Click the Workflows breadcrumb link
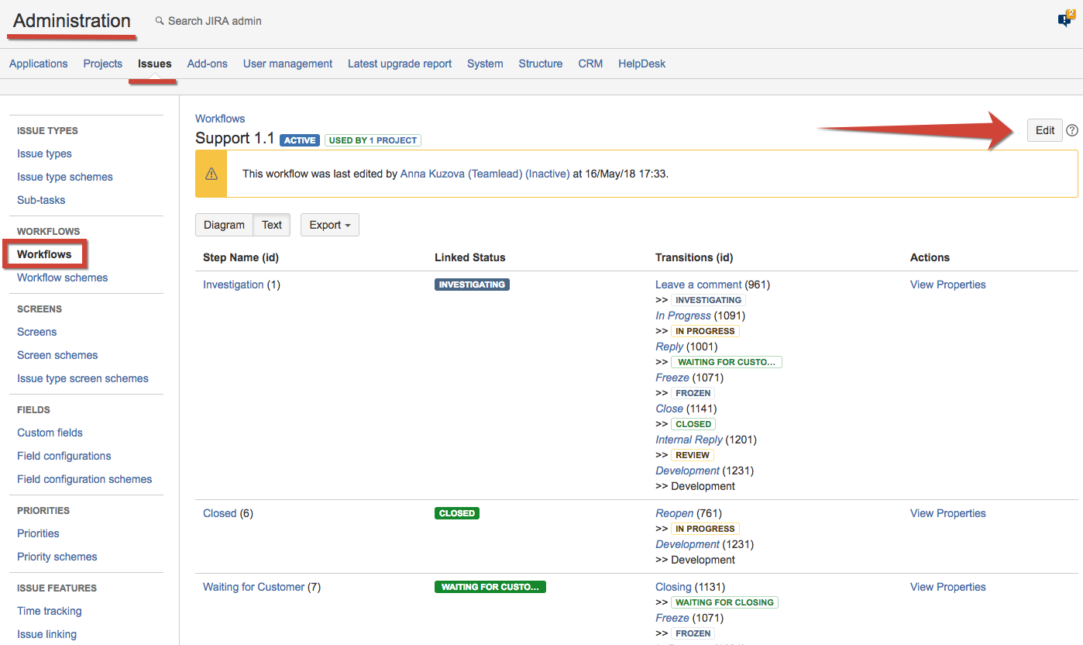Viewport: 1083px width, 645px height. (x=220, y=119)
